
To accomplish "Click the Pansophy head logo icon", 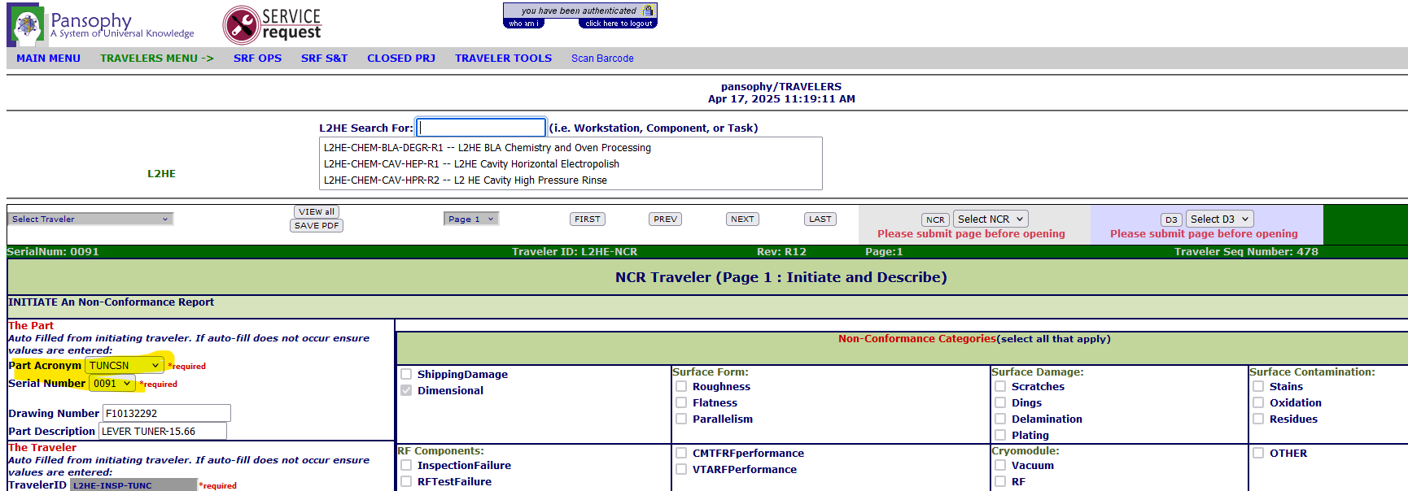I will 26,25.
